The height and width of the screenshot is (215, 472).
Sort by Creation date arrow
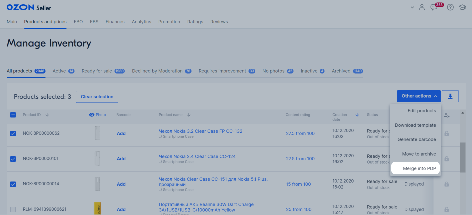tap(357, 115)
